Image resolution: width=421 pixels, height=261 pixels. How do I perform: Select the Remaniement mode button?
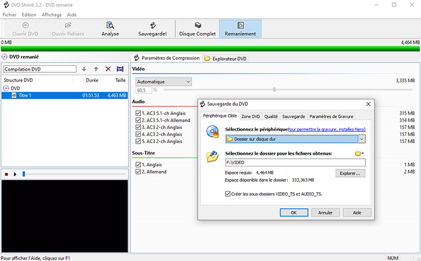[x=240, y=29]
